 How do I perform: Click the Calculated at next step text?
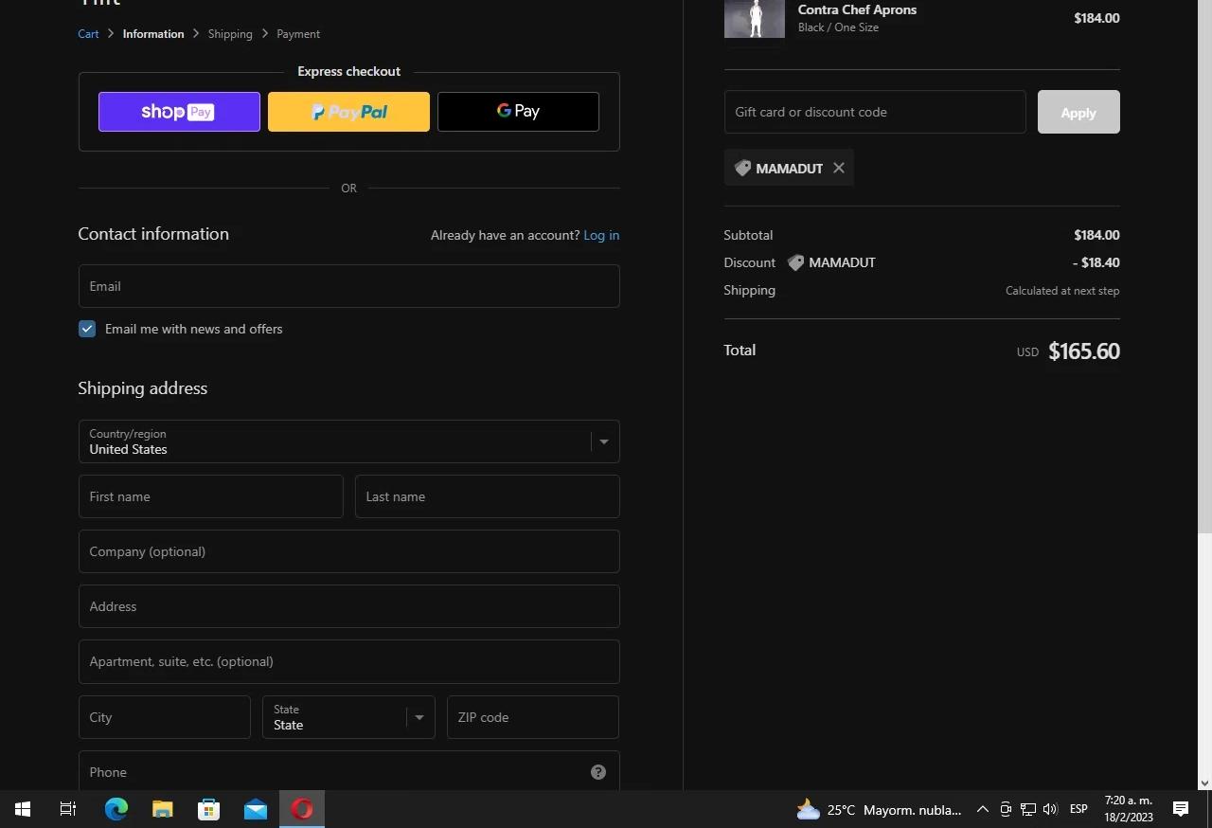click(x=1062, y=291)
